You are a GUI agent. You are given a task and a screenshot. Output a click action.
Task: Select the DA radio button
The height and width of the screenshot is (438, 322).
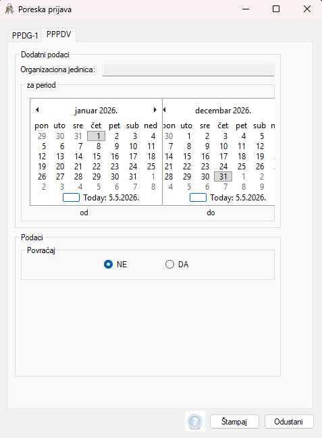pos(169,265)
